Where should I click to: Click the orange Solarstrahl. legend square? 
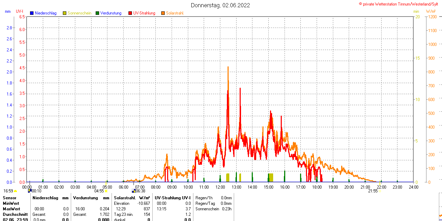(163, 13)
